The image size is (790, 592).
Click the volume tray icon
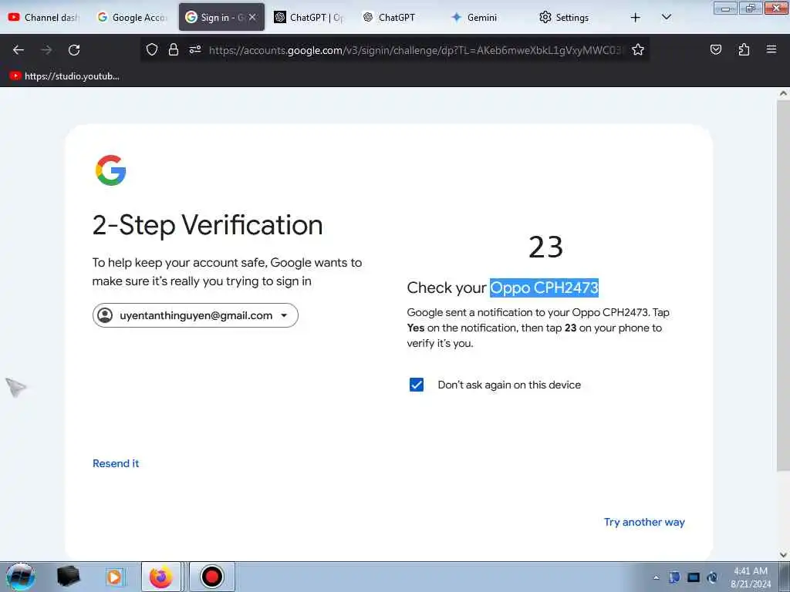coord(712,577)
